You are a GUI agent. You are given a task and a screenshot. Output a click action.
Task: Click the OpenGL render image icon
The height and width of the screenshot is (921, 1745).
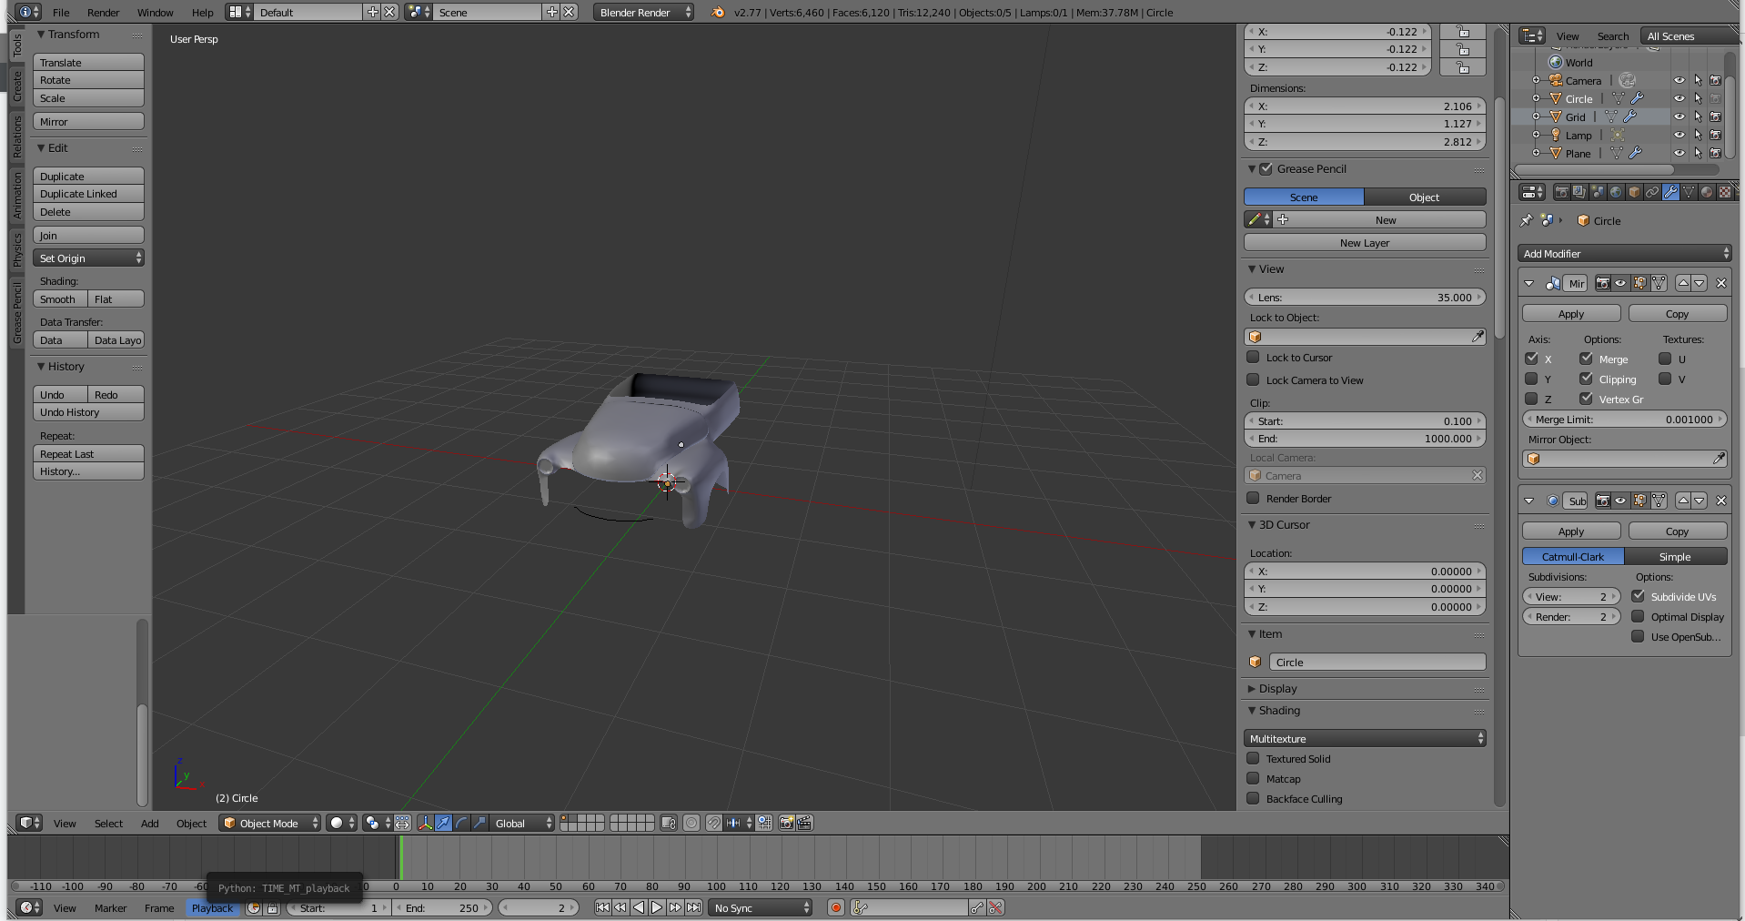pyautogui.click(x=787, y=824)
